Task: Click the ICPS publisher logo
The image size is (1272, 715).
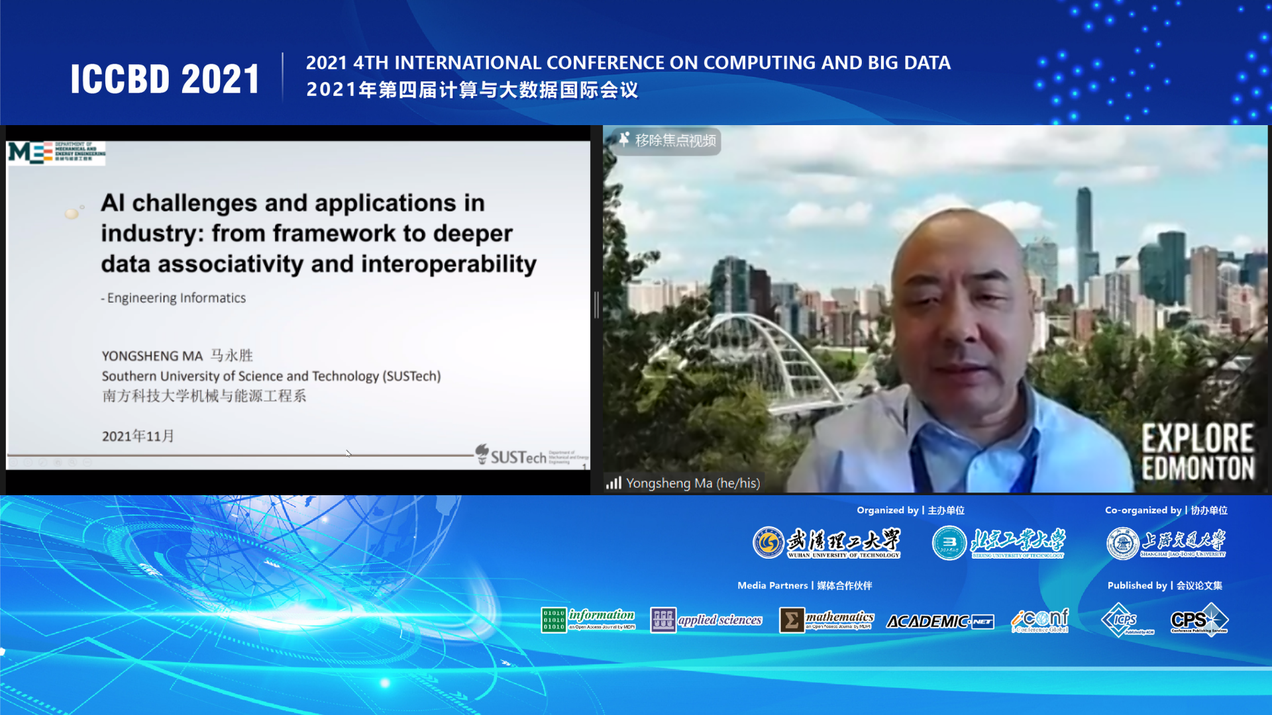Action: (1127, 620)
